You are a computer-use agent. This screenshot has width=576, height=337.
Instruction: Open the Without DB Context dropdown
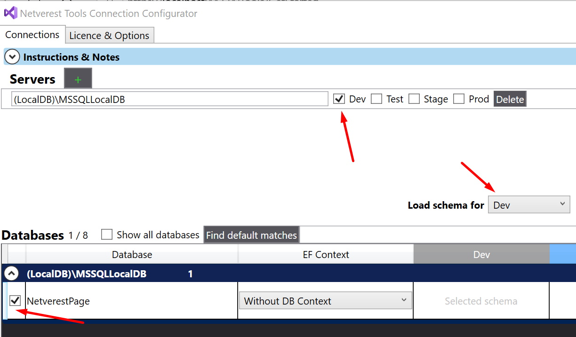pos(326,301)
